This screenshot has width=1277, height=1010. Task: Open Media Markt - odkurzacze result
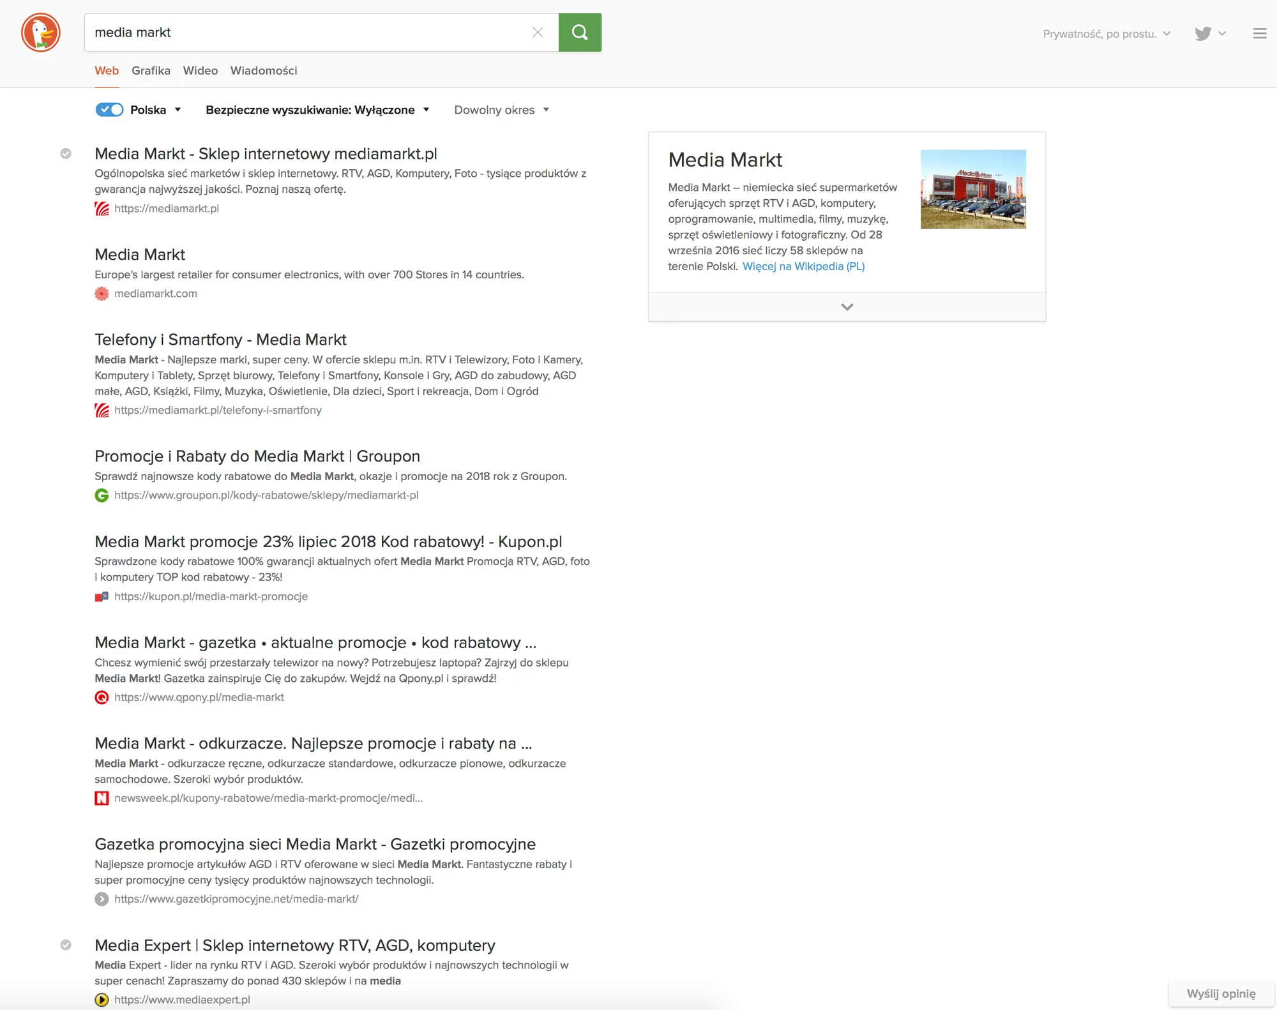pyautogui.click(x=313, y=744)
